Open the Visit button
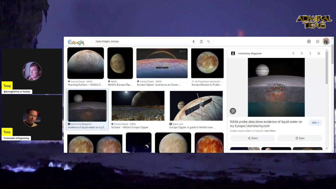The width and height of the screenshot is (336, 189). (x=316, y=123)
